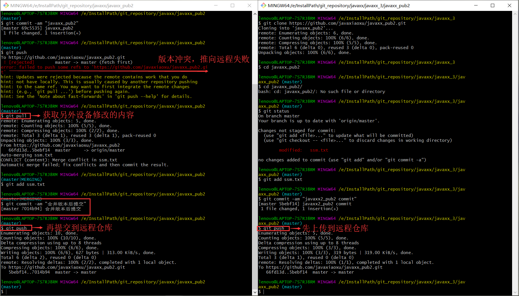519x296 pixels.
Task: Click 'From https://github.com/javaxiaoxu/javaxx_pub2' line
Action: (x=60, y=145)
